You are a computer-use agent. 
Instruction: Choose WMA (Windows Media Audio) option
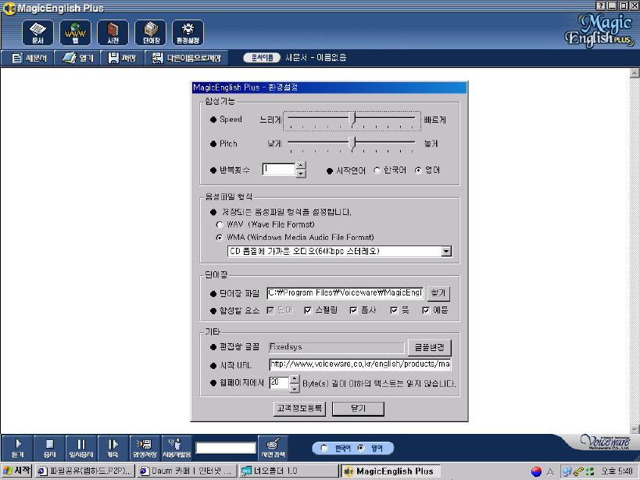pyautogui.click(x=220, y=237)
